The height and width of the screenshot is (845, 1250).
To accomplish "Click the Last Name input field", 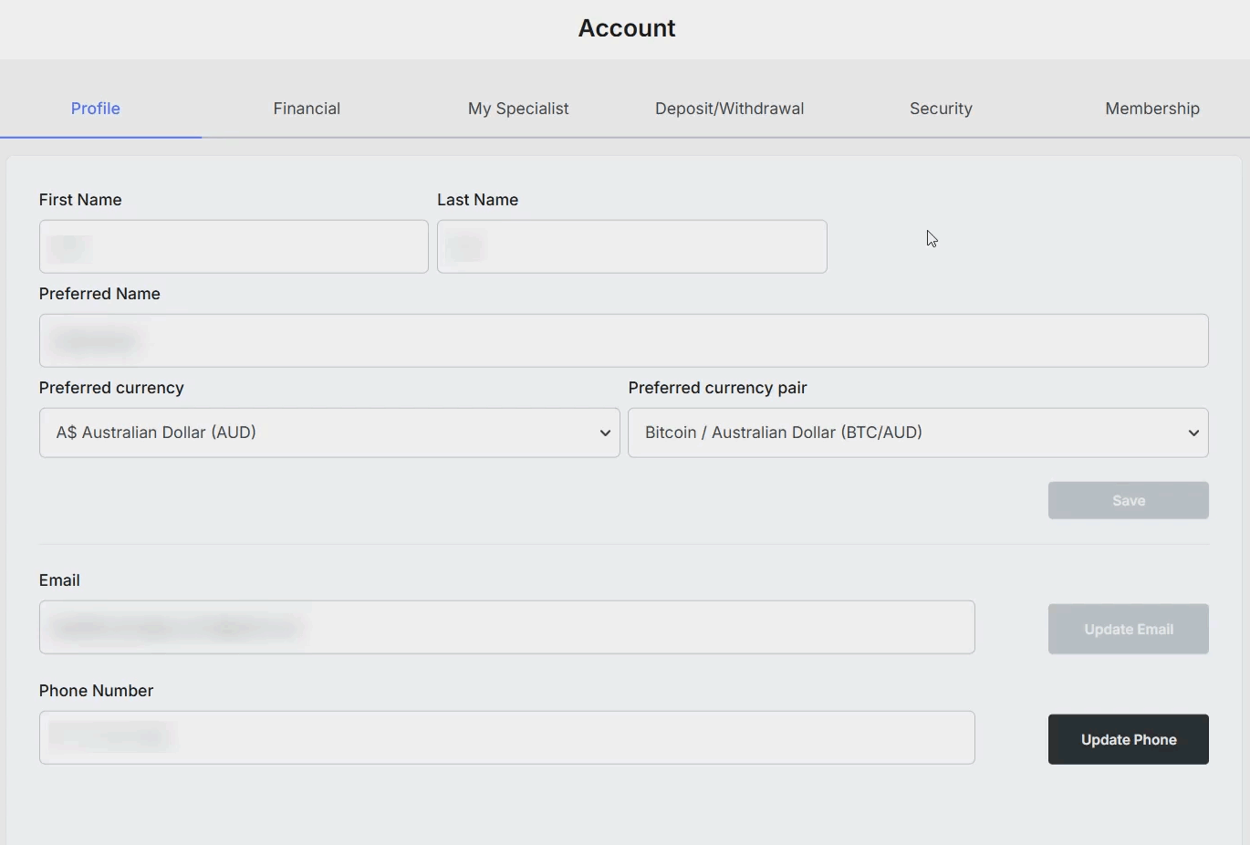I will 632,246.
